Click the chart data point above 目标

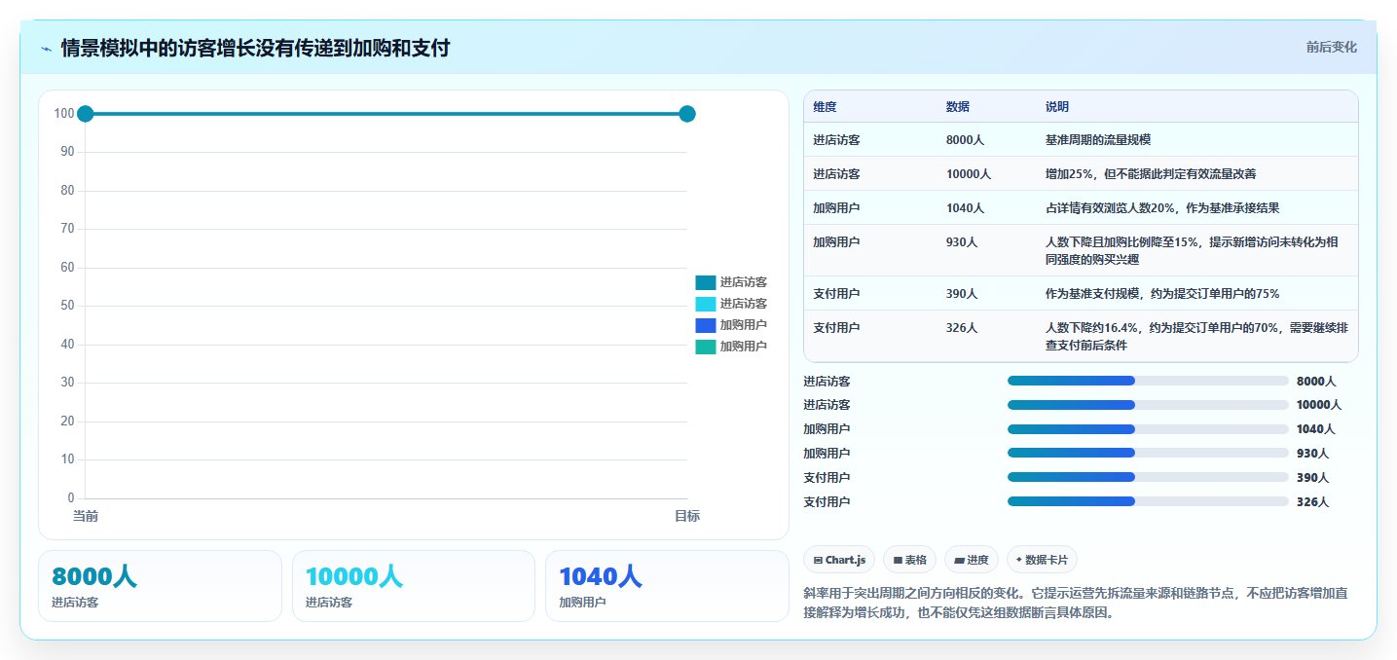[687, 114]
